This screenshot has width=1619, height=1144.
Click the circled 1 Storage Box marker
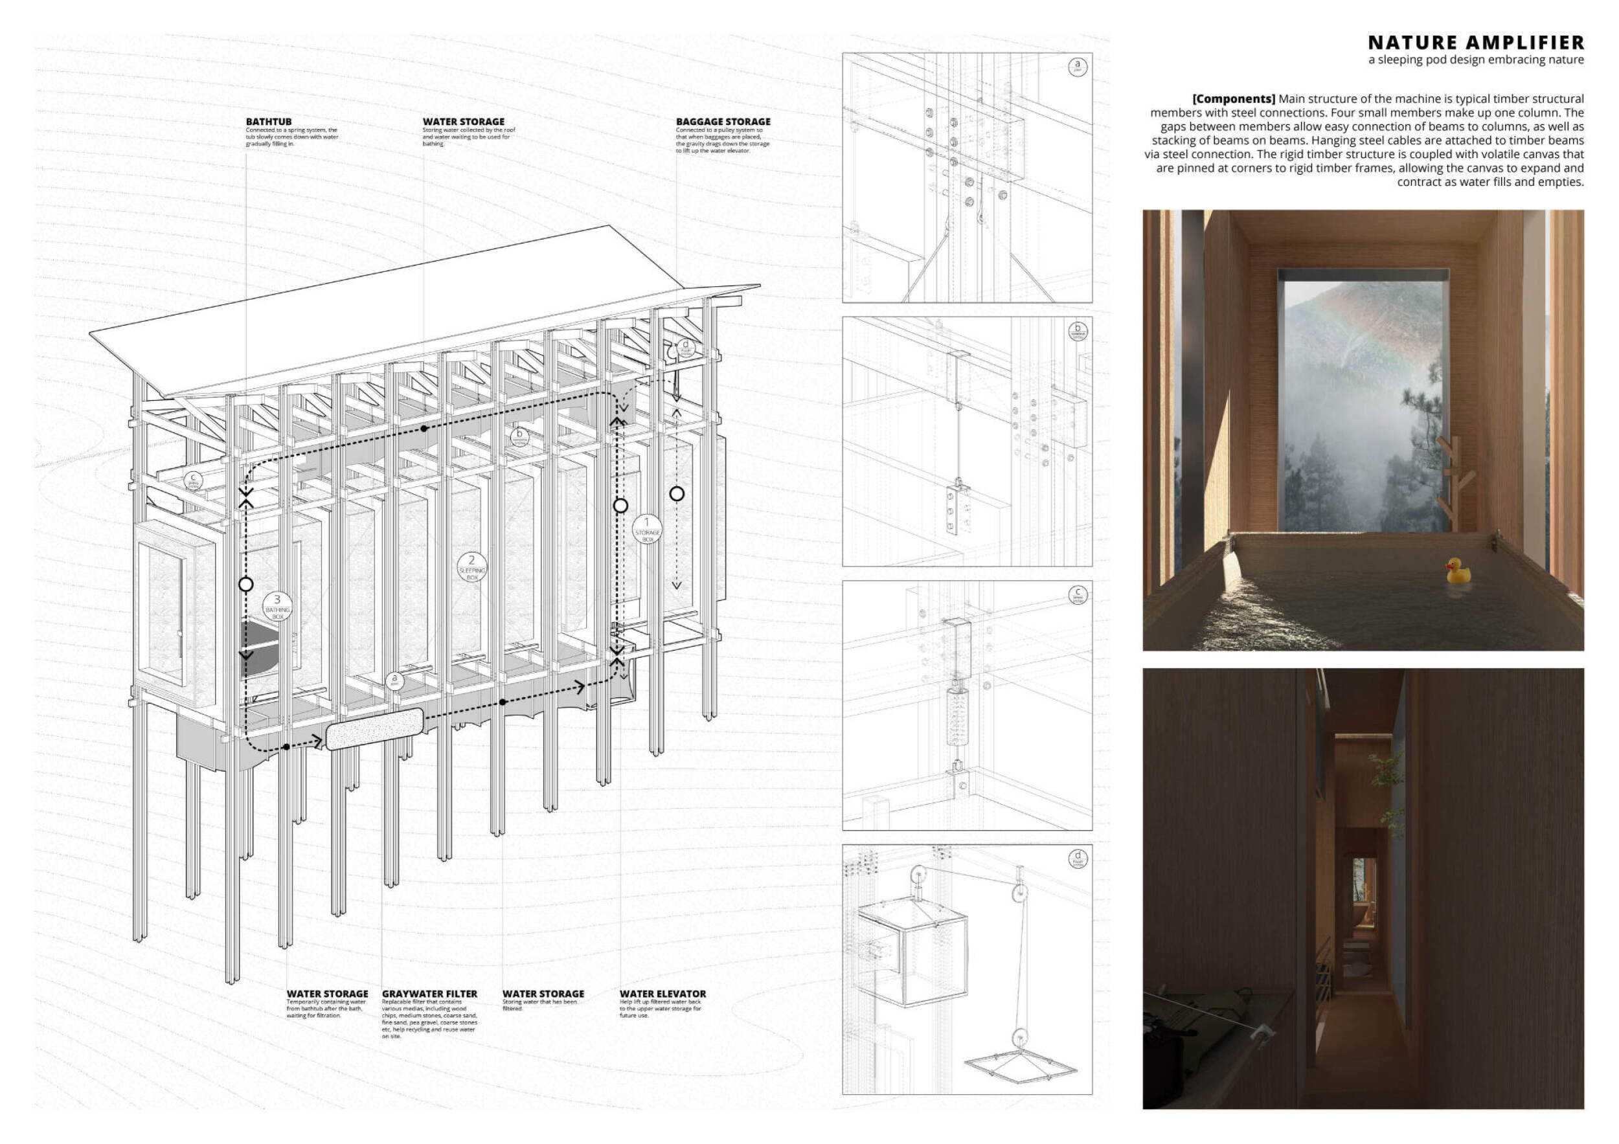click(x=646, y=529)
